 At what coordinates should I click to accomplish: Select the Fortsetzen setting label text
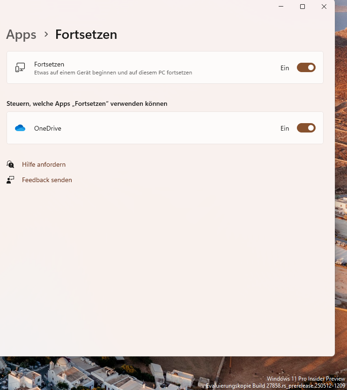click(x=49, y=64)
